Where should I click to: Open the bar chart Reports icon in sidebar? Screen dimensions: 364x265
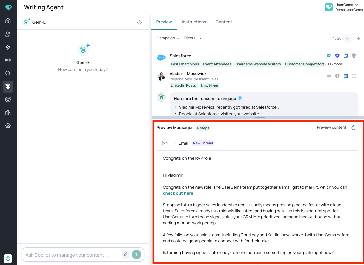8,113
